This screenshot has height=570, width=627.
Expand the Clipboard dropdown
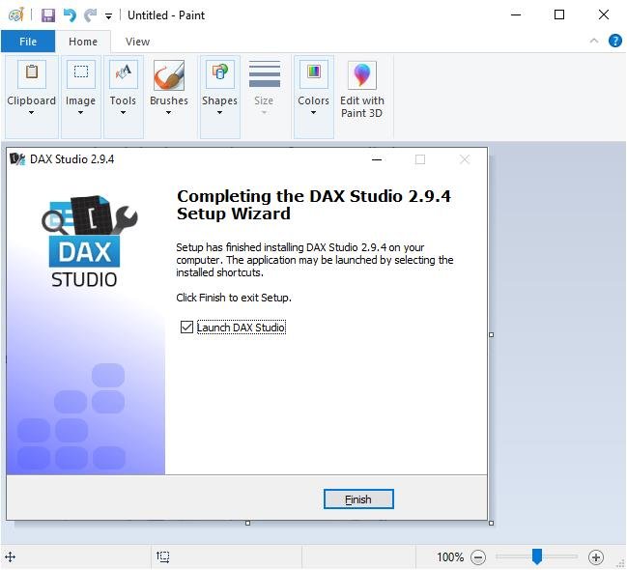tap(31, 112)
